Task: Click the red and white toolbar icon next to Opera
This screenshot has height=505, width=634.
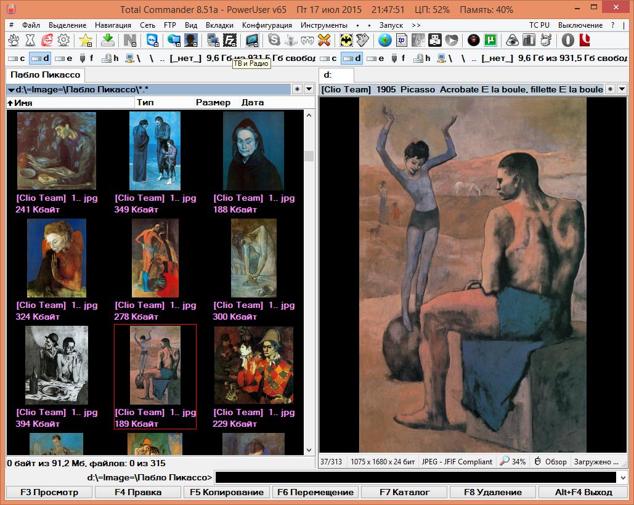Action: point(584,40)
